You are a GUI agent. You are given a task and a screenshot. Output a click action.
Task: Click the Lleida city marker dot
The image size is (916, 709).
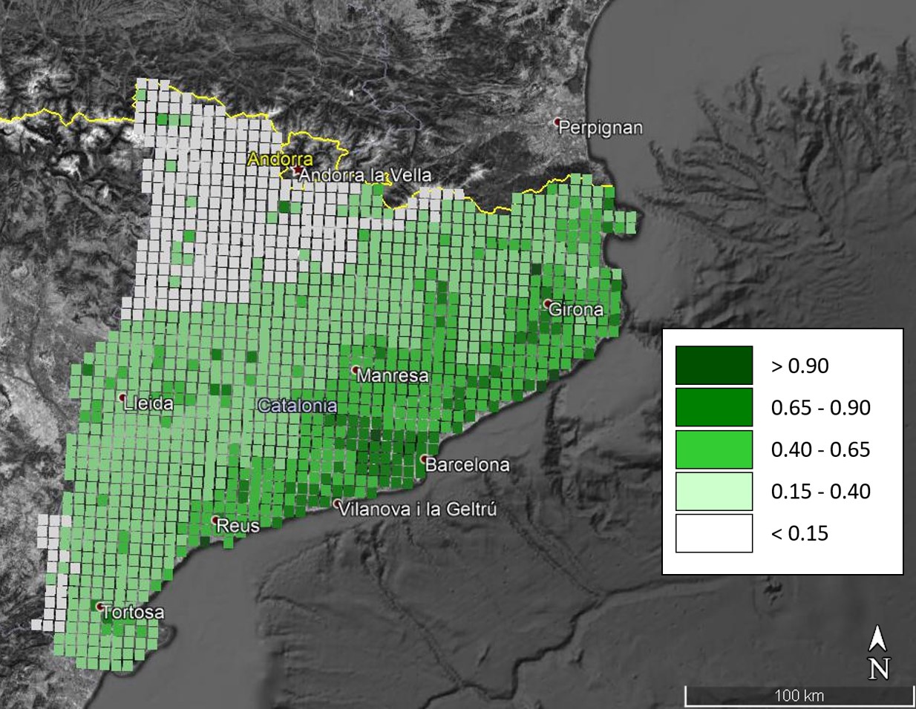122,397
